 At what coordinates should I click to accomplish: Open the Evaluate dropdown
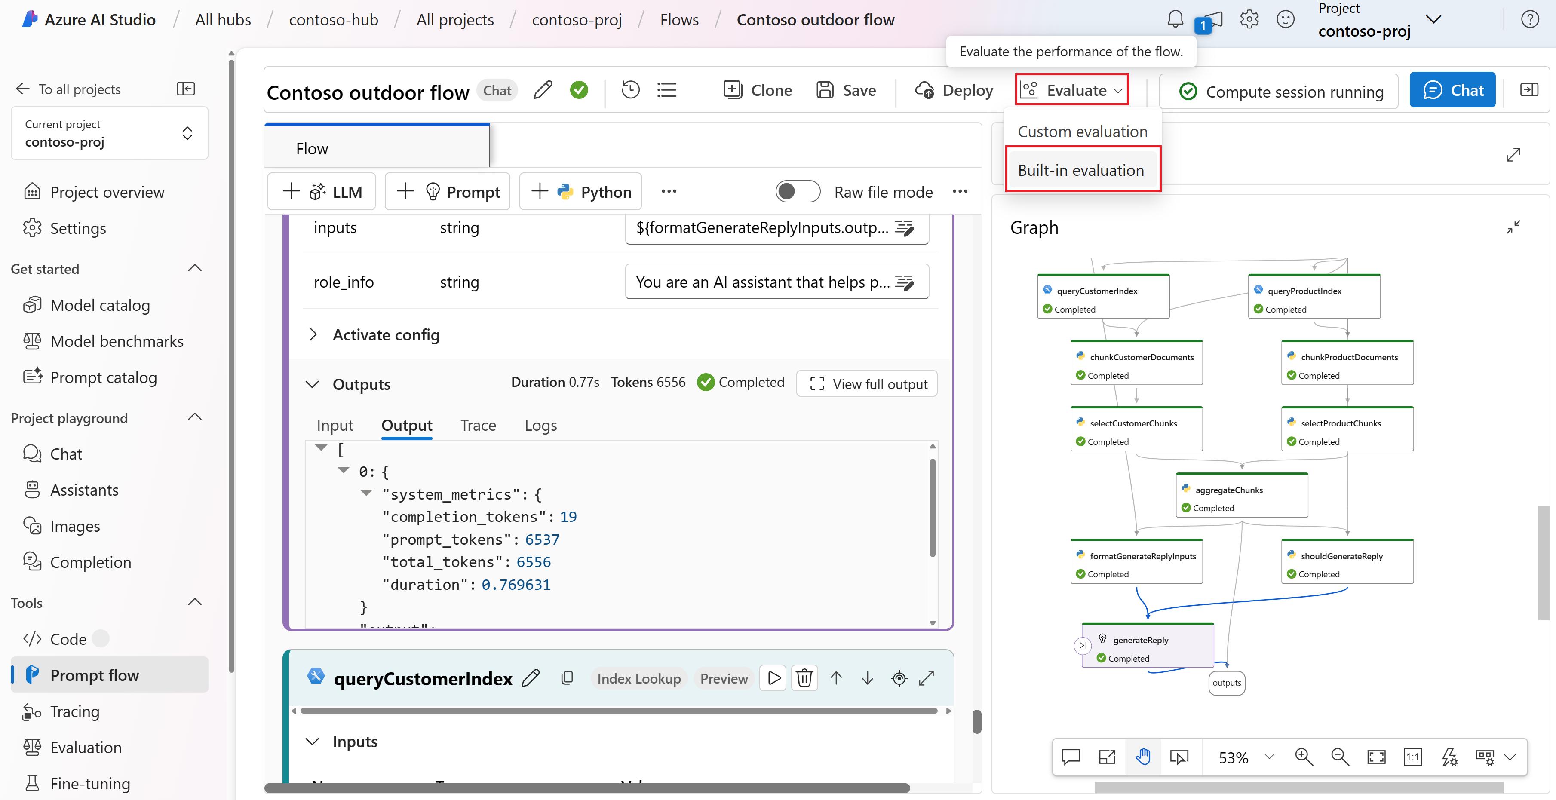[1071, 90]
